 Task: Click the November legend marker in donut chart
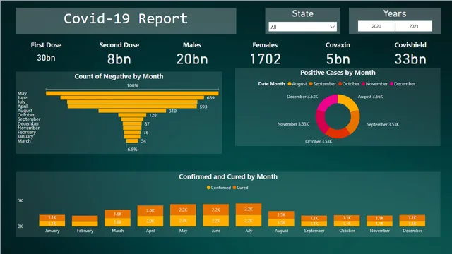coord(363,84)
